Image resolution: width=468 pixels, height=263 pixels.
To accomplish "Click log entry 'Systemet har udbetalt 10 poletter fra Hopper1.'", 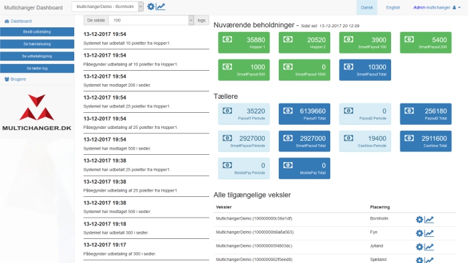I will 127,43.
